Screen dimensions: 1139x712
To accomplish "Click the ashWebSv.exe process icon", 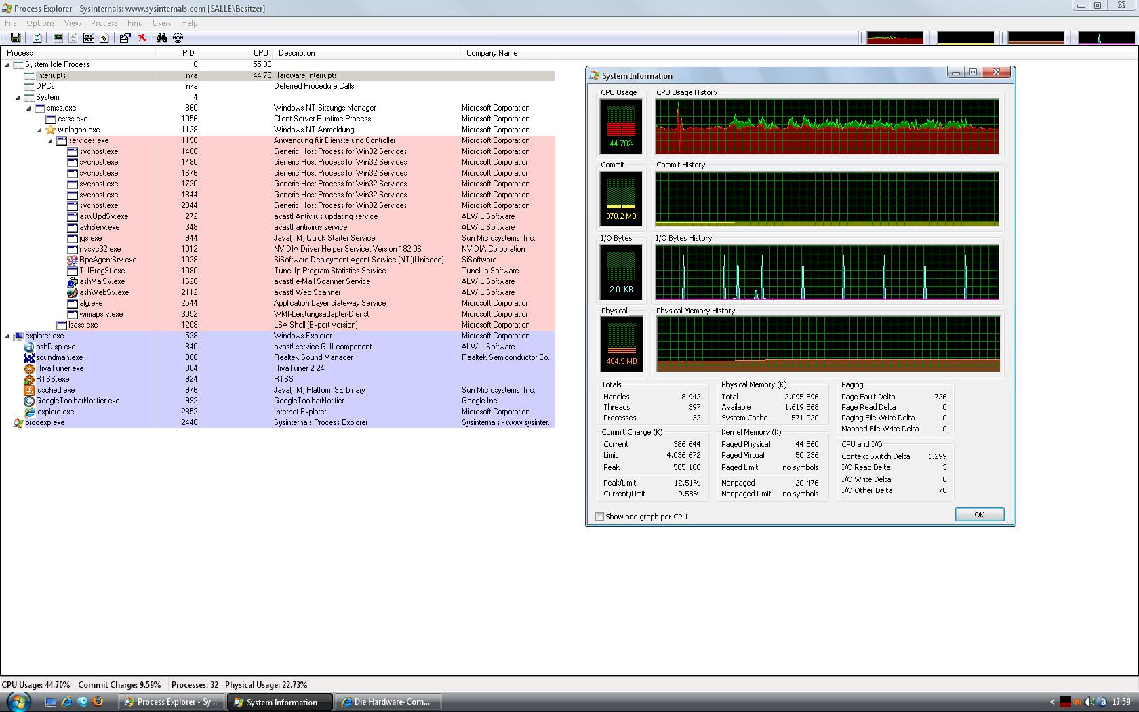I will pos(73,292).
